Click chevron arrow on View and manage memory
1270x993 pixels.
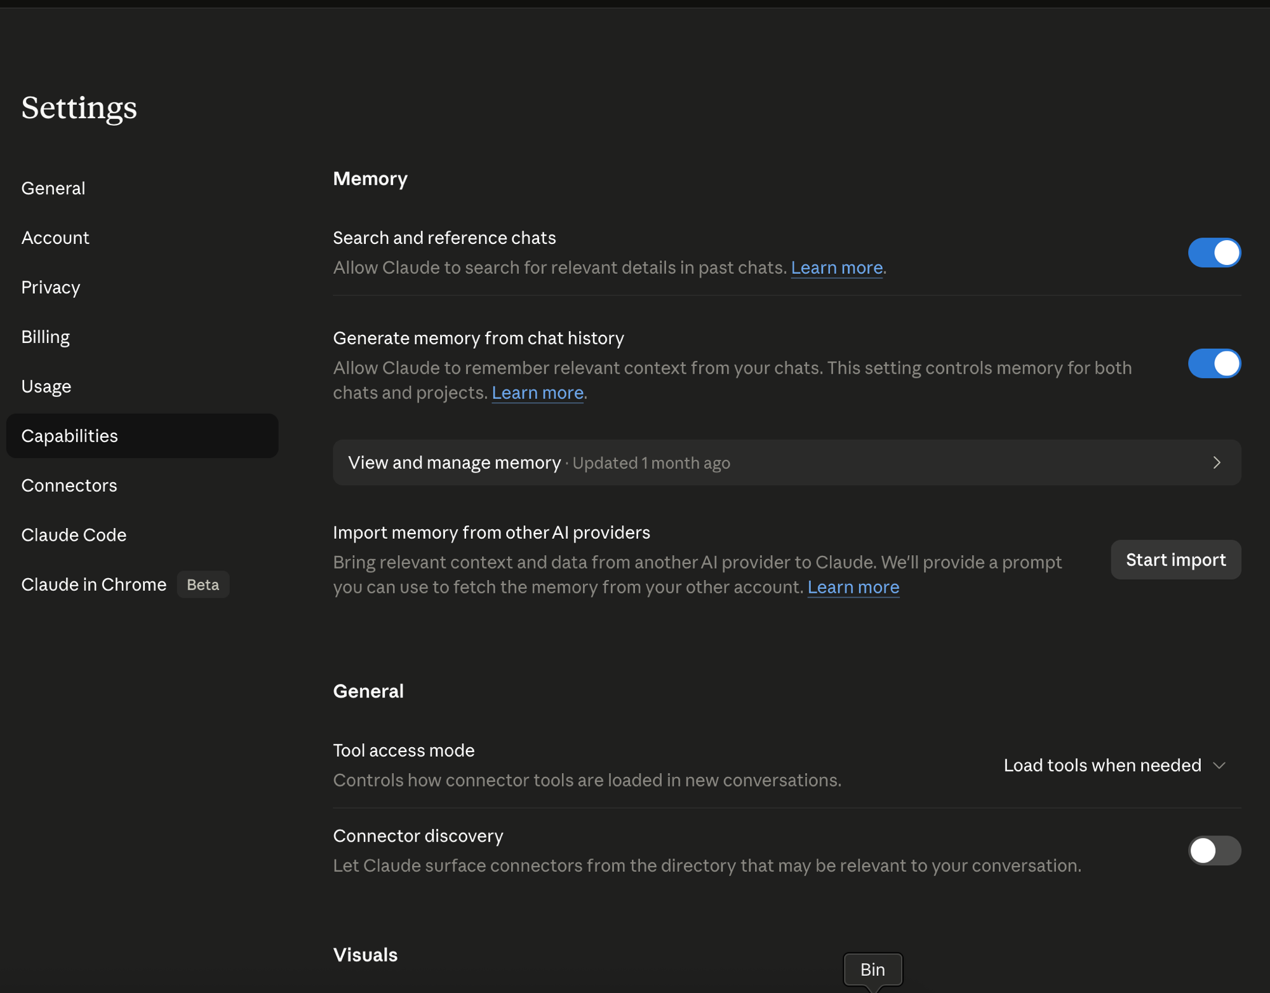click(x=1217, y=463)
